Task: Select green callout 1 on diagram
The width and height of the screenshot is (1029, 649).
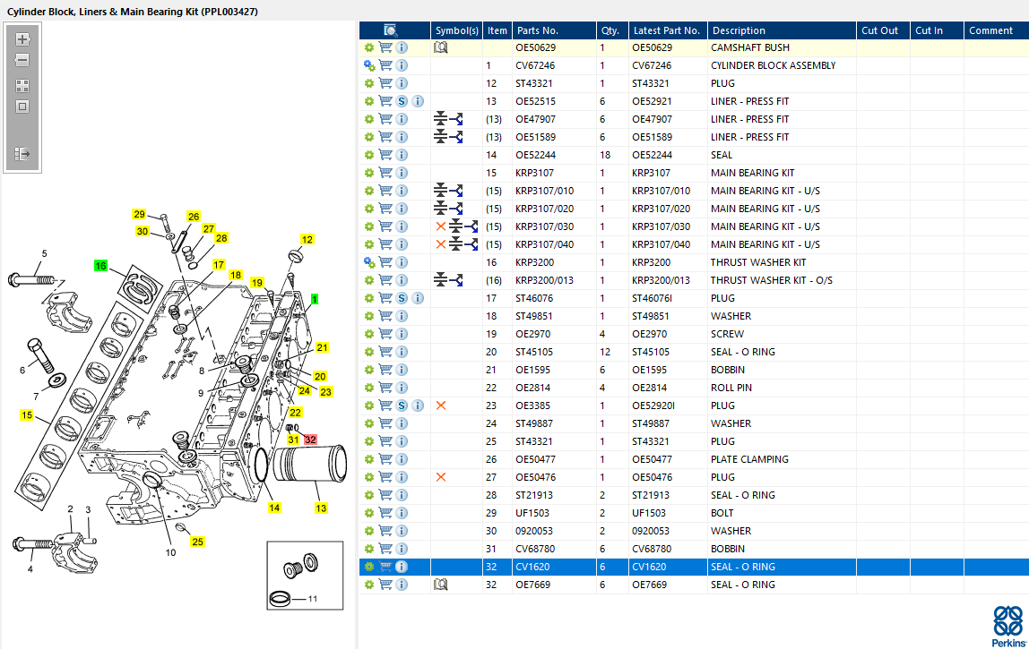Action: click(315, 299)
